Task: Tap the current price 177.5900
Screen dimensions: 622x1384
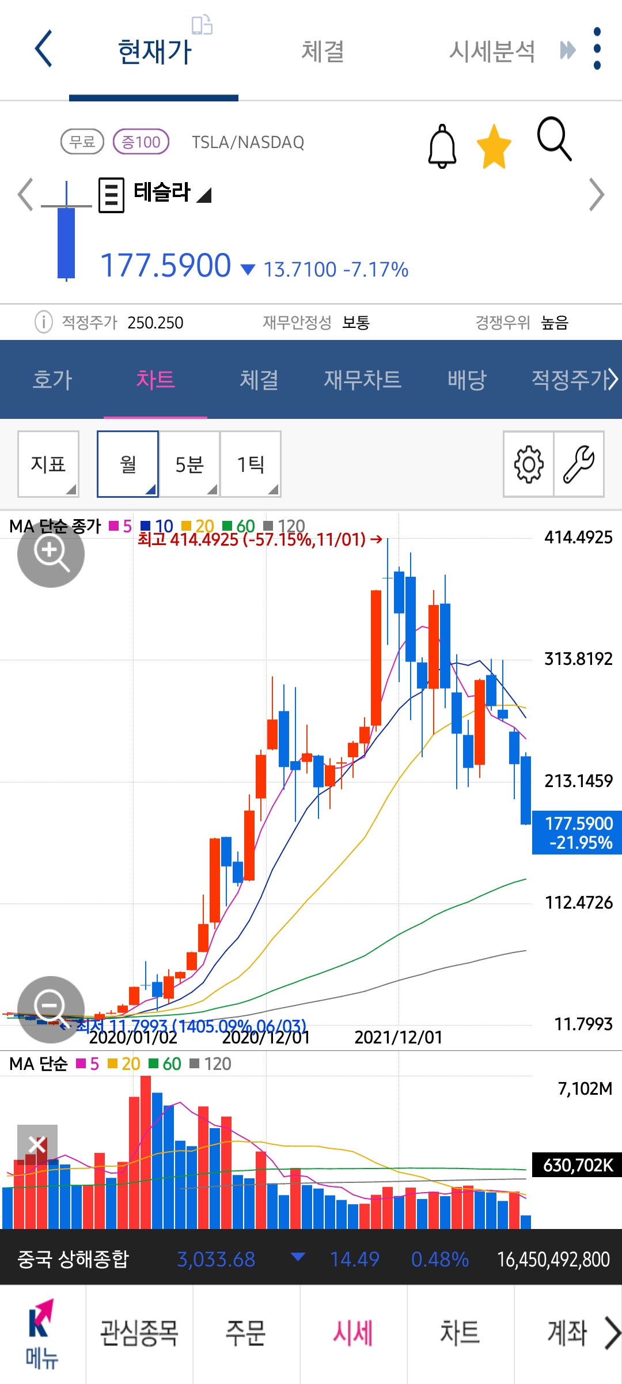Action: coord(166,266)
